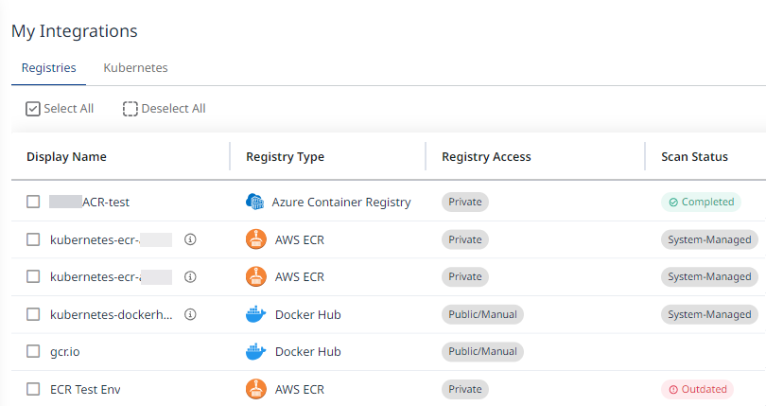Click the Registry Access column header

(486, 157)
